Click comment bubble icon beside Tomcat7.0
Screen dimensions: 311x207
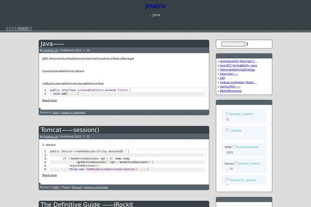pyautogui.click(x=227, y=180)
